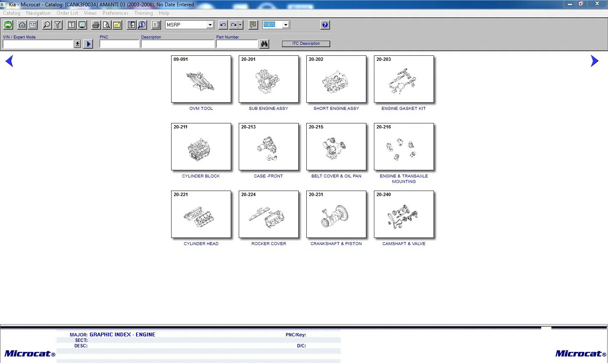Select the 20-221 cylinder head thumbnail
Image resolution: width=608 pixels, height=363 pixels.
[201, 214]
